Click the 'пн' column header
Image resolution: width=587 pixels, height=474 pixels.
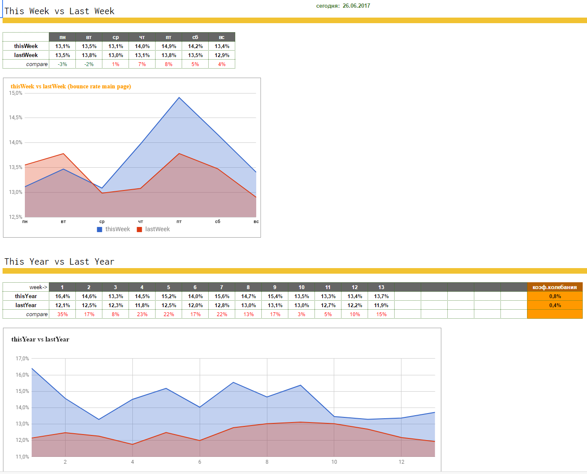click(x=63, y=37)
